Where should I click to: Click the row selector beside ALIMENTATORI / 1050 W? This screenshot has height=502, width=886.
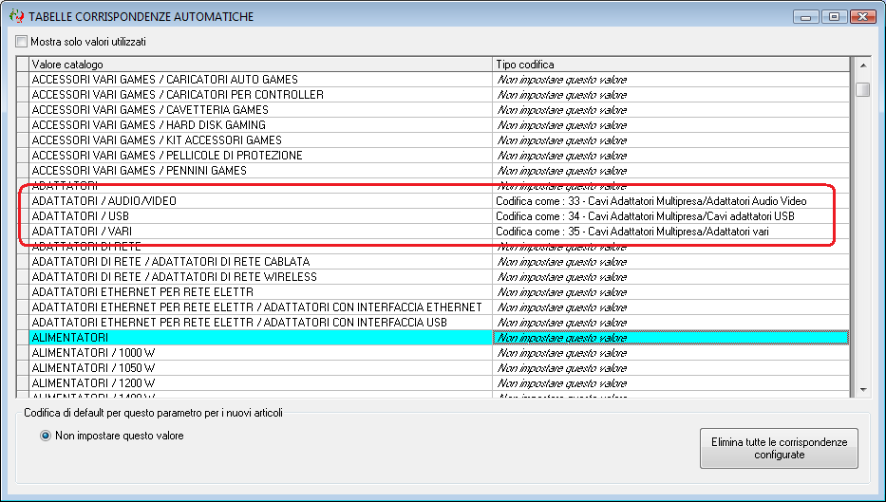click(x=23, y=368)
